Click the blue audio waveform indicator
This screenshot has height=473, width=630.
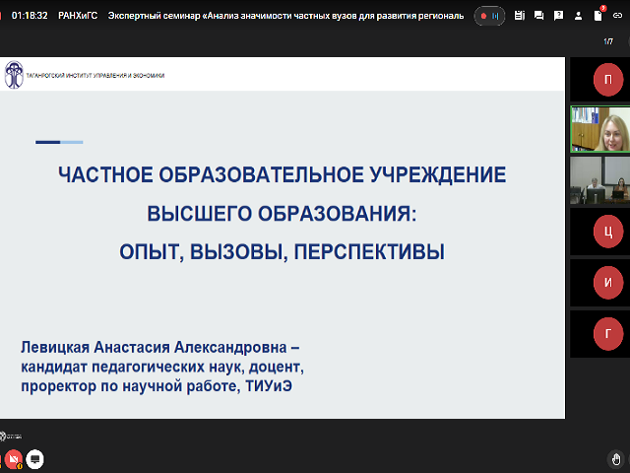click(x=495, y=16)
